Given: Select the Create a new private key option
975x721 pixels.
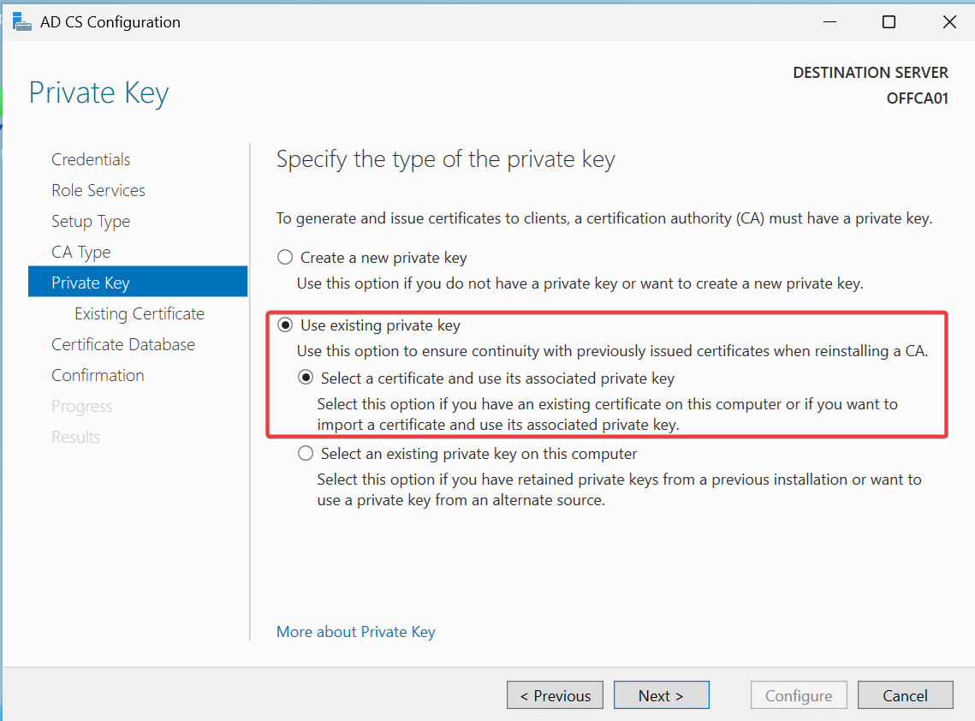Looking at the screenshot, I should (285, 258).
